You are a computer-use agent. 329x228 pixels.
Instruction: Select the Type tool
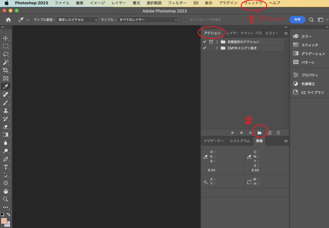6,167
